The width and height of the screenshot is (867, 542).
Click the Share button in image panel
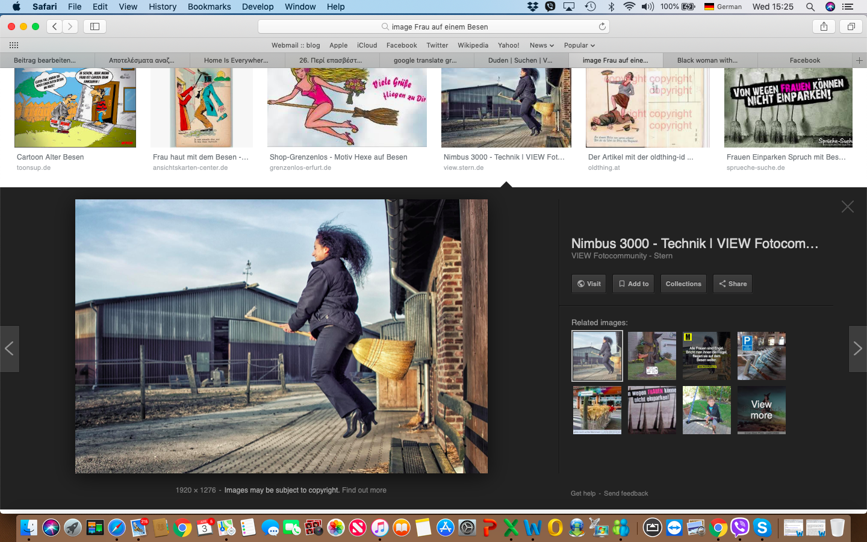733,284
